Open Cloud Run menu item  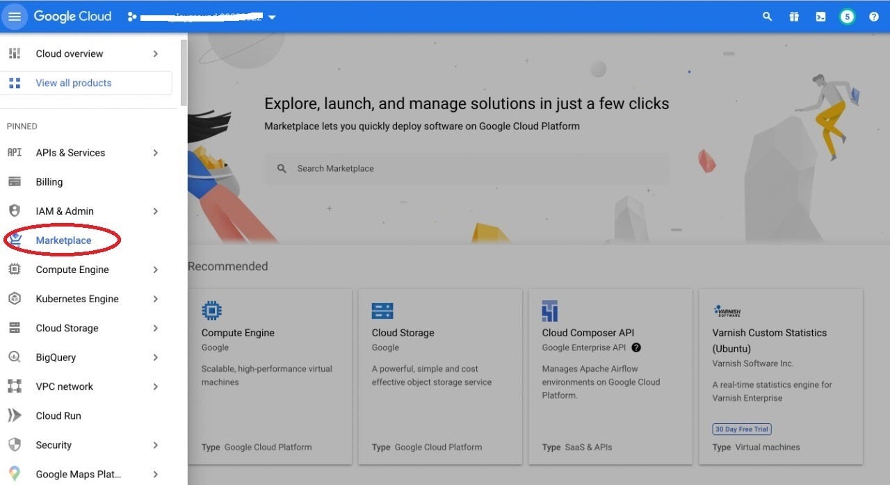[x=58, y=415]
